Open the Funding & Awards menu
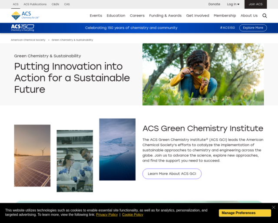The height and width of the screenshot is (223, 278). 165,16
